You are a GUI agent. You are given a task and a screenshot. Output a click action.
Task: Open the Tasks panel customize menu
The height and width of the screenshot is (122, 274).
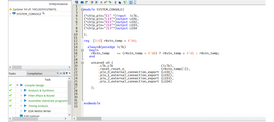[x=61, y=73]
